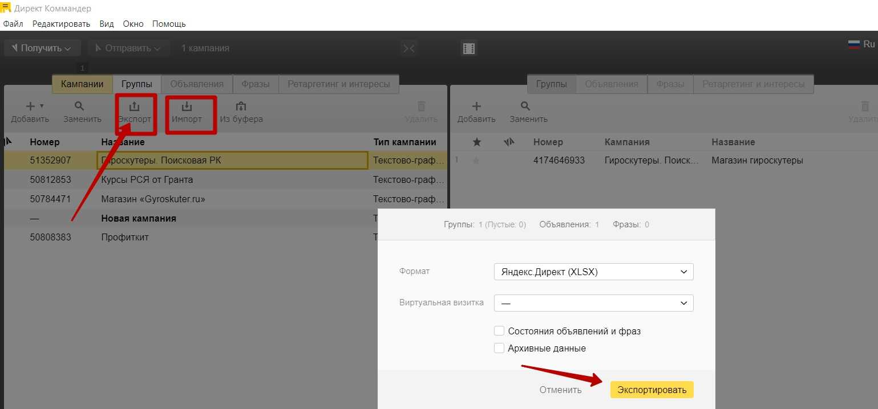Switch to the 'Группы' tab in left panel
The width and height of the screenshot is (878, 409).
pos(137,84)
